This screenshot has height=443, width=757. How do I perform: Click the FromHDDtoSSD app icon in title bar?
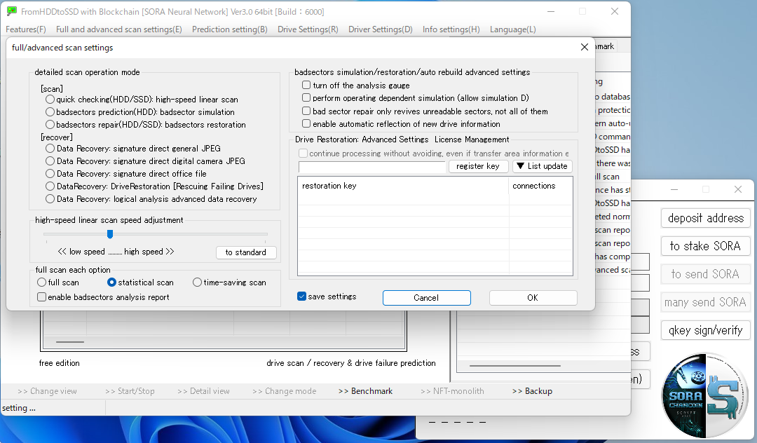12,11
